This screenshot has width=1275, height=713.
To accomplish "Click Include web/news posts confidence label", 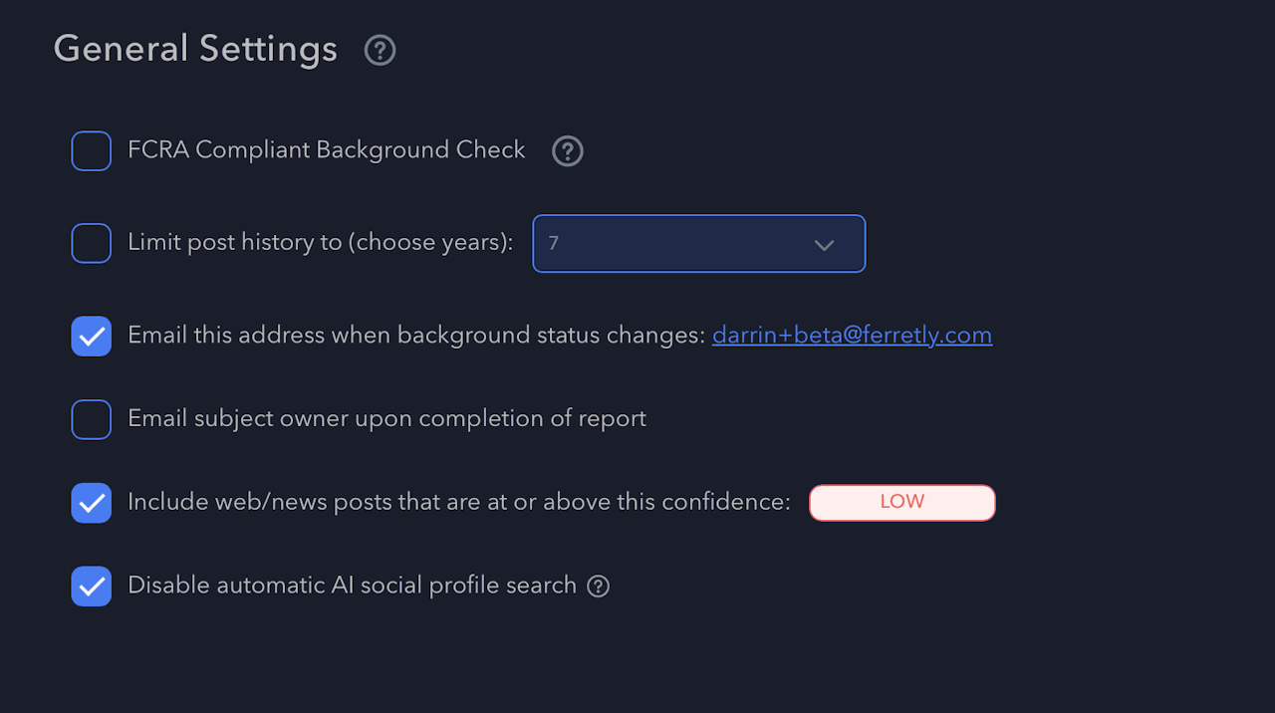I will (459, 502).
